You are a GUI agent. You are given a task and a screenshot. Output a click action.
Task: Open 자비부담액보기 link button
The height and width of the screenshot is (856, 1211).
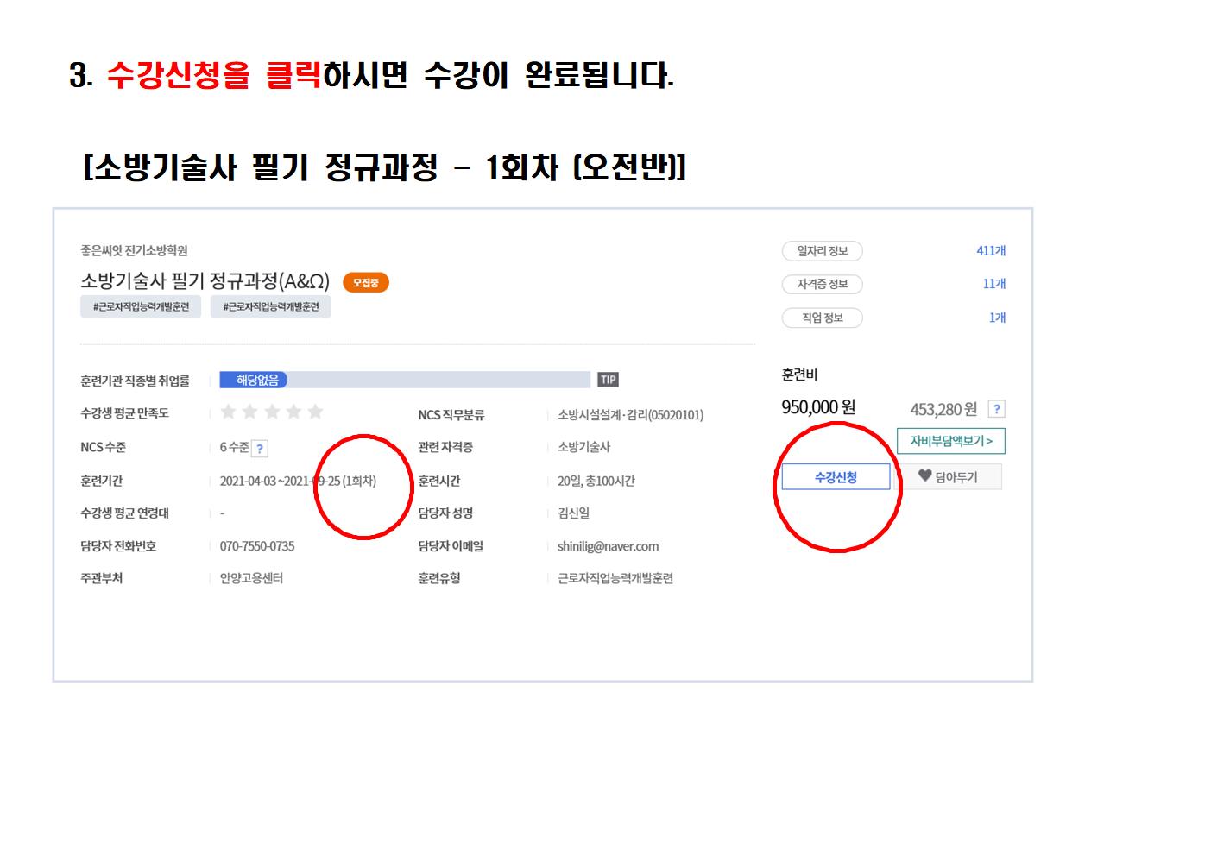pyautogui.click(x=951, y=441)
